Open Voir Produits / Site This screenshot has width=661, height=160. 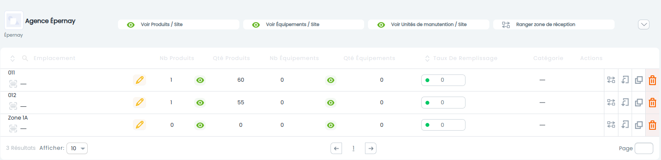click(178, 25)
